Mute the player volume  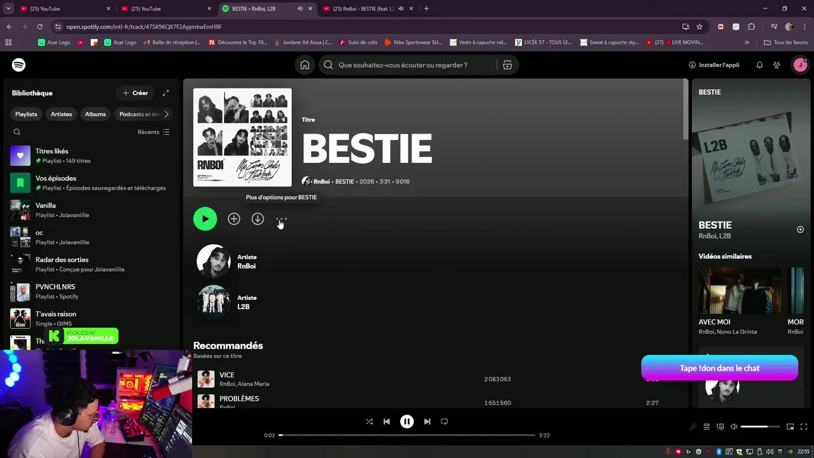pos(733,427)
